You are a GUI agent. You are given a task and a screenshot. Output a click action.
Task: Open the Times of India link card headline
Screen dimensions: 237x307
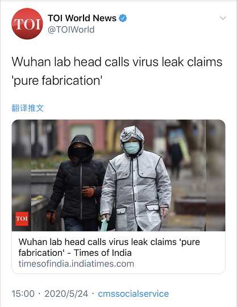[109, 247]
